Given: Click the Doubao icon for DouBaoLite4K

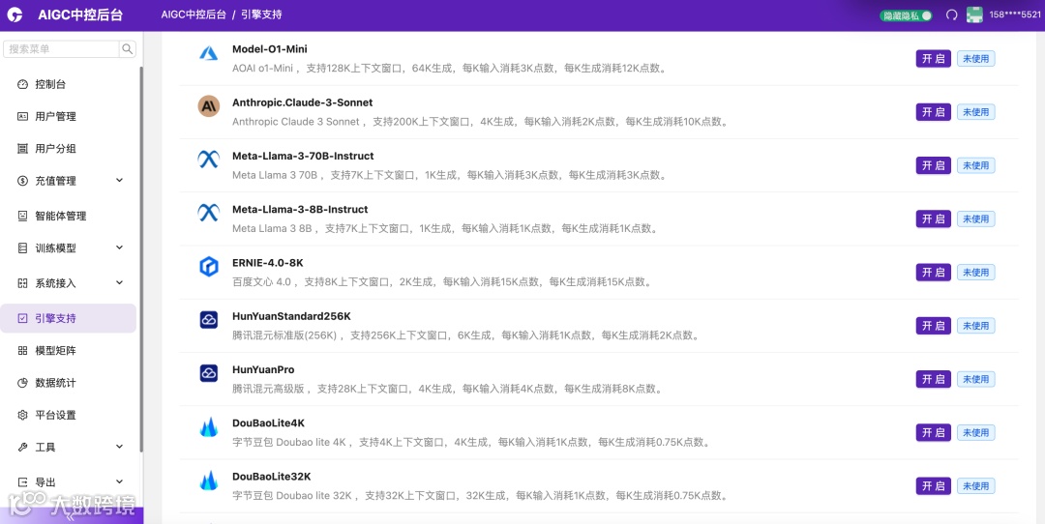Looking at the screenshot, I should point(209,426).
